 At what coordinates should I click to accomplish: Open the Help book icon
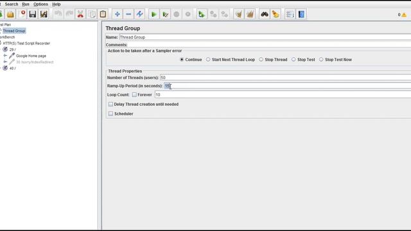point(301,14)
